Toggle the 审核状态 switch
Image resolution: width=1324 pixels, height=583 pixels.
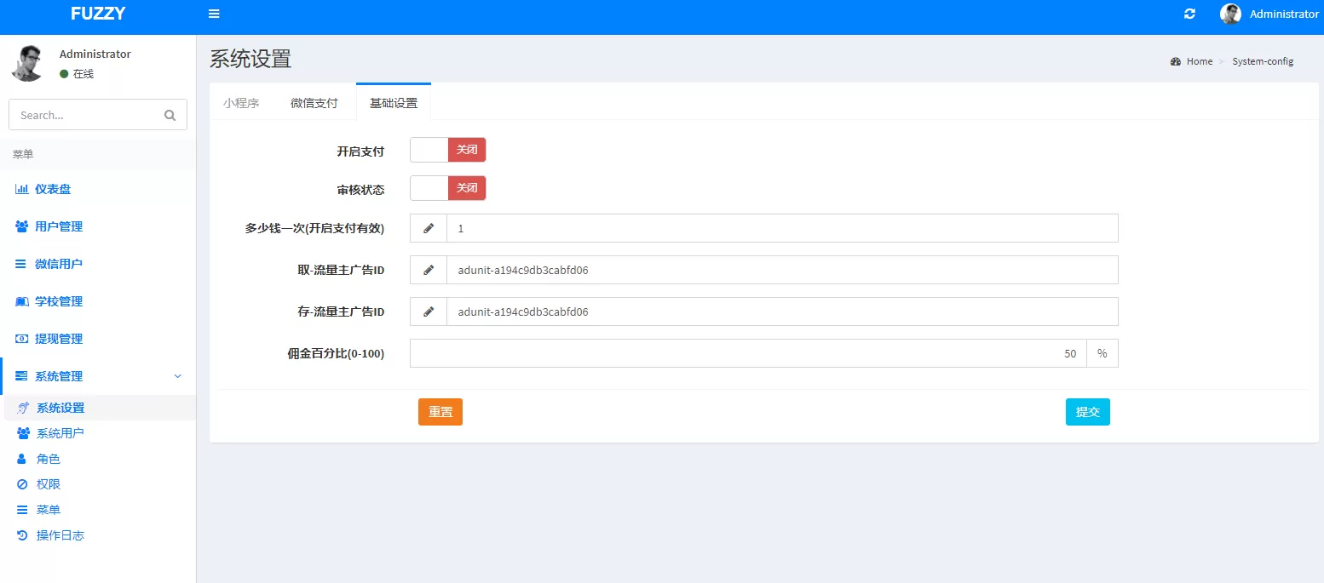pos(447,188)
